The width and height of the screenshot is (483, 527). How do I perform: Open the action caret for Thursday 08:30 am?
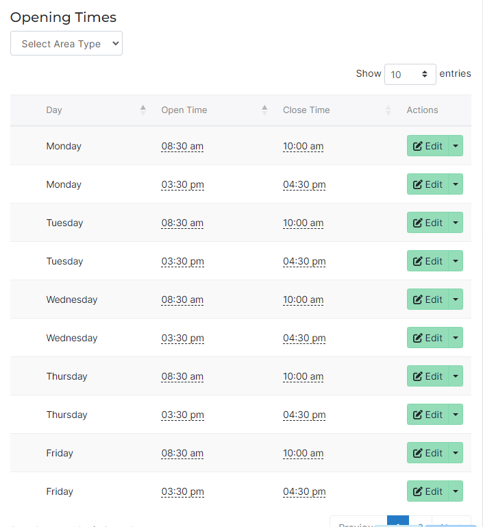pyautogui.click(x=456, y=376)
